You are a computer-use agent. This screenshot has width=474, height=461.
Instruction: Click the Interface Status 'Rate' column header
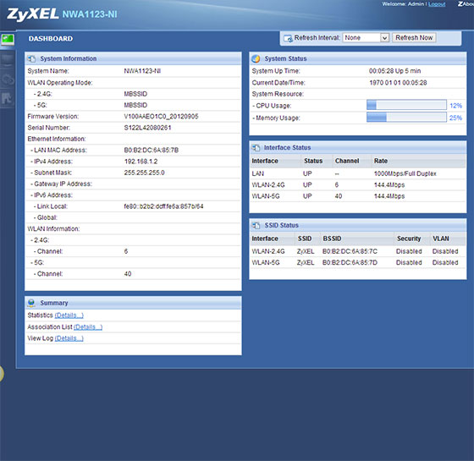pyautogui.click(x=381, y=161)
